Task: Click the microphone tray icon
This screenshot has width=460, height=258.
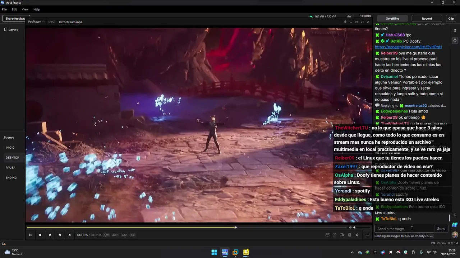Action: [x=421, y=252]
